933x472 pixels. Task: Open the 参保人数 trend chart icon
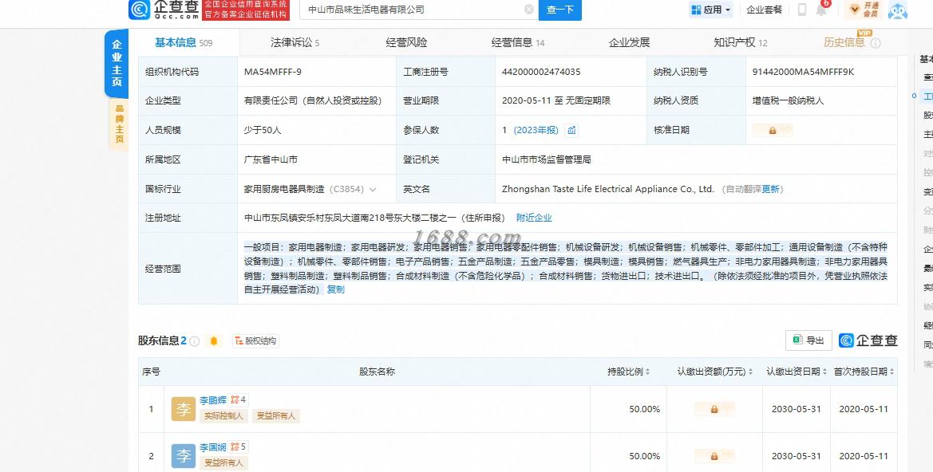click(571, 130)
